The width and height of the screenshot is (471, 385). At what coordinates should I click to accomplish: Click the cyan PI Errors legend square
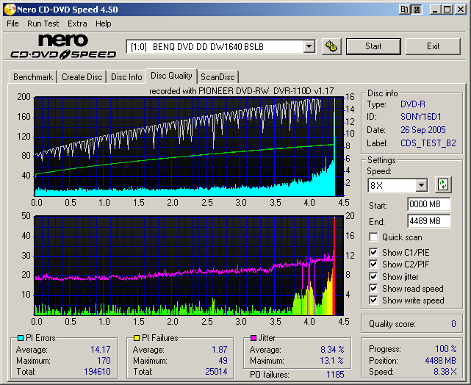tap(21, 338)
